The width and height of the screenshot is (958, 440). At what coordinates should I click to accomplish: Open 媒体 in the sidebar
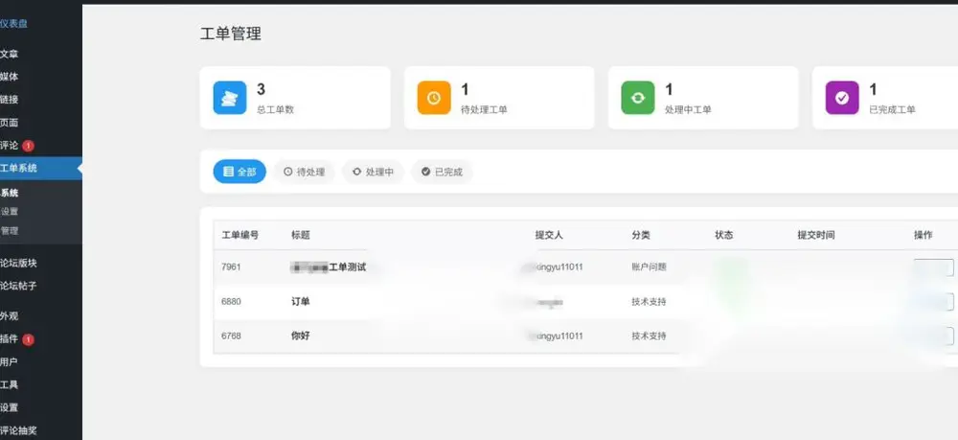[x=10, y=77]
